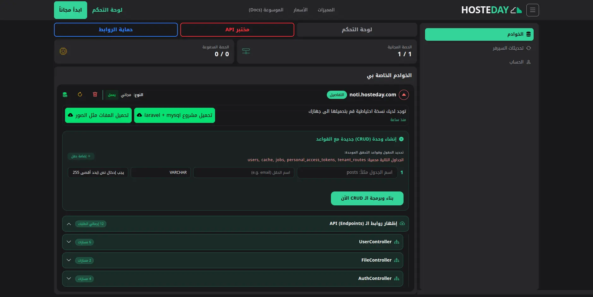
Task: Click the FileController hierarchy icon
Action: tap(397, 260)
